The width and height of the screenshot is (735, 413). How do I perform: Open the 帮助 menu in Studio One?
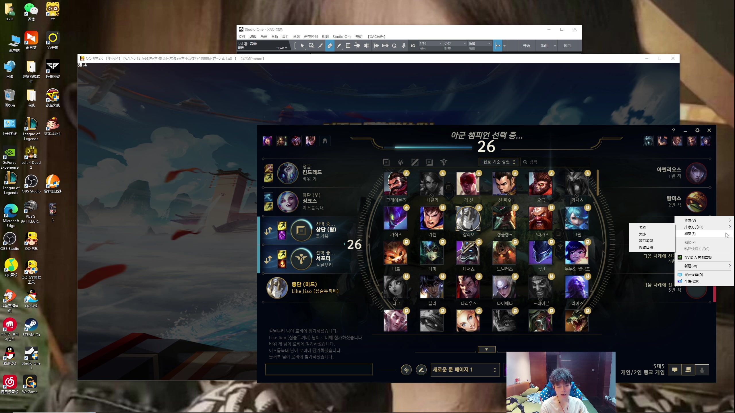pos(359,36)
